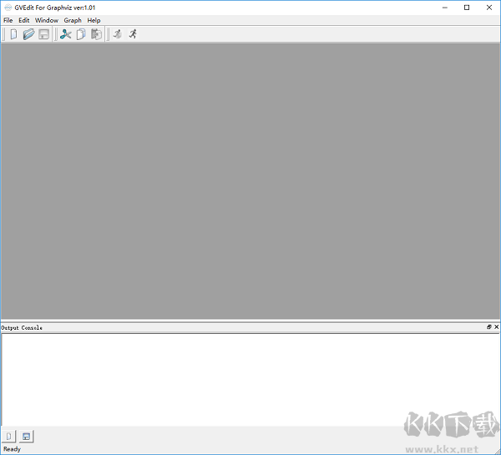The height and width of the screenshot is (455, 501).
Task: Click the greyed running man settings icon
Action: point(118,34)
